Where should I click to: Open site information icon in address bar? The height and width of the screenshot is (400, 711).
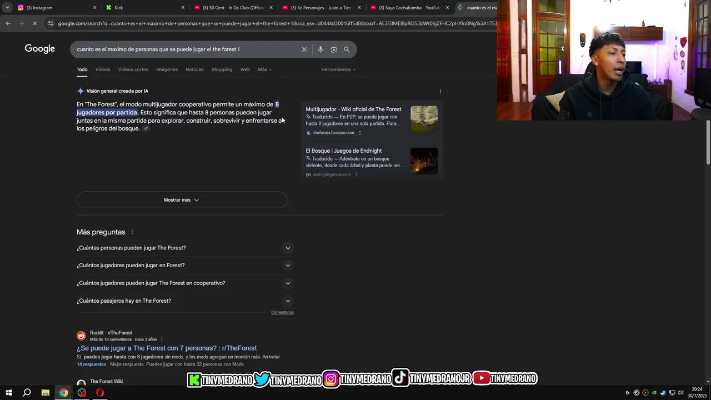tap(51, 23)
